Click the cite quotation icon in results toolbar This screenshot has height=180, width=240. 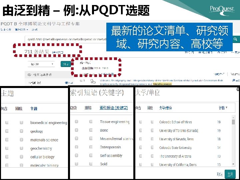(x=186, y=52)
